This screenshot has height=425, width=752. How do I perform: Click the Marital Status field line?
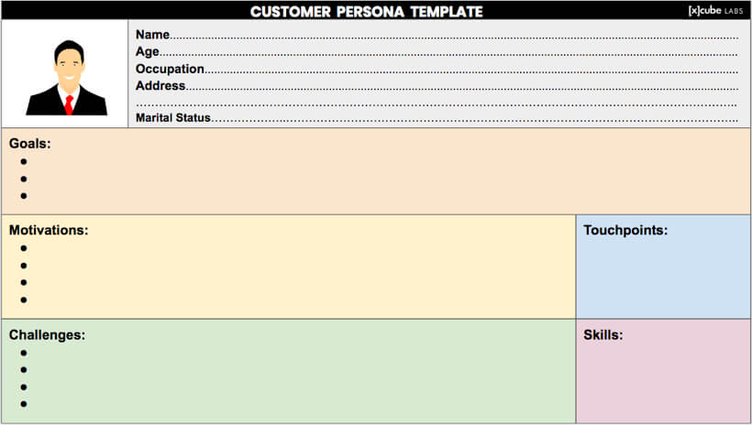pos(437,118)
